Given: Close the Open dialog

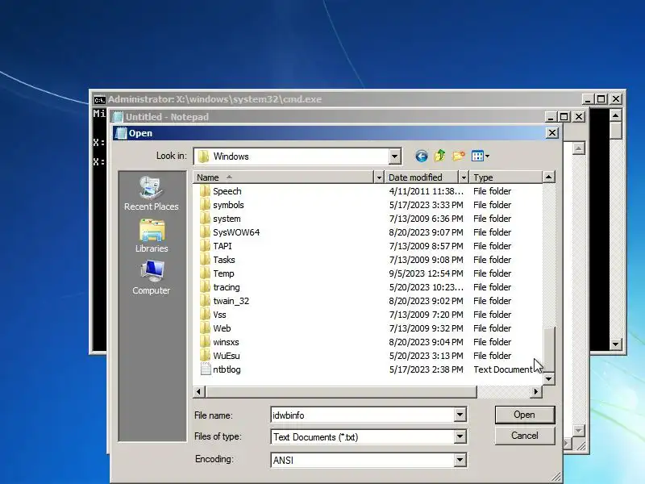Looking at the screenshot, I should click(x=552, y=133).
